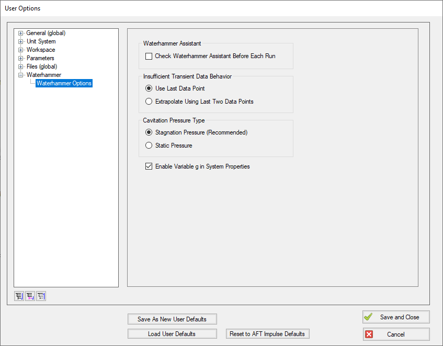This screenshot has height=346, width=443.
Task: Click the Insufficient Transient Data Behavior heading
Action: click(x=187, y=76)
